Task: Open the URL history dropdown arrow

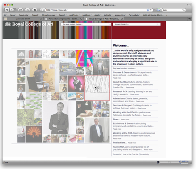Action: click(x=151, y=10)
